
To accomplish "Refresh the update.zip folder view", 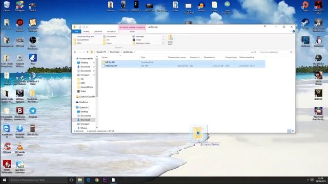I will (255, 52).
